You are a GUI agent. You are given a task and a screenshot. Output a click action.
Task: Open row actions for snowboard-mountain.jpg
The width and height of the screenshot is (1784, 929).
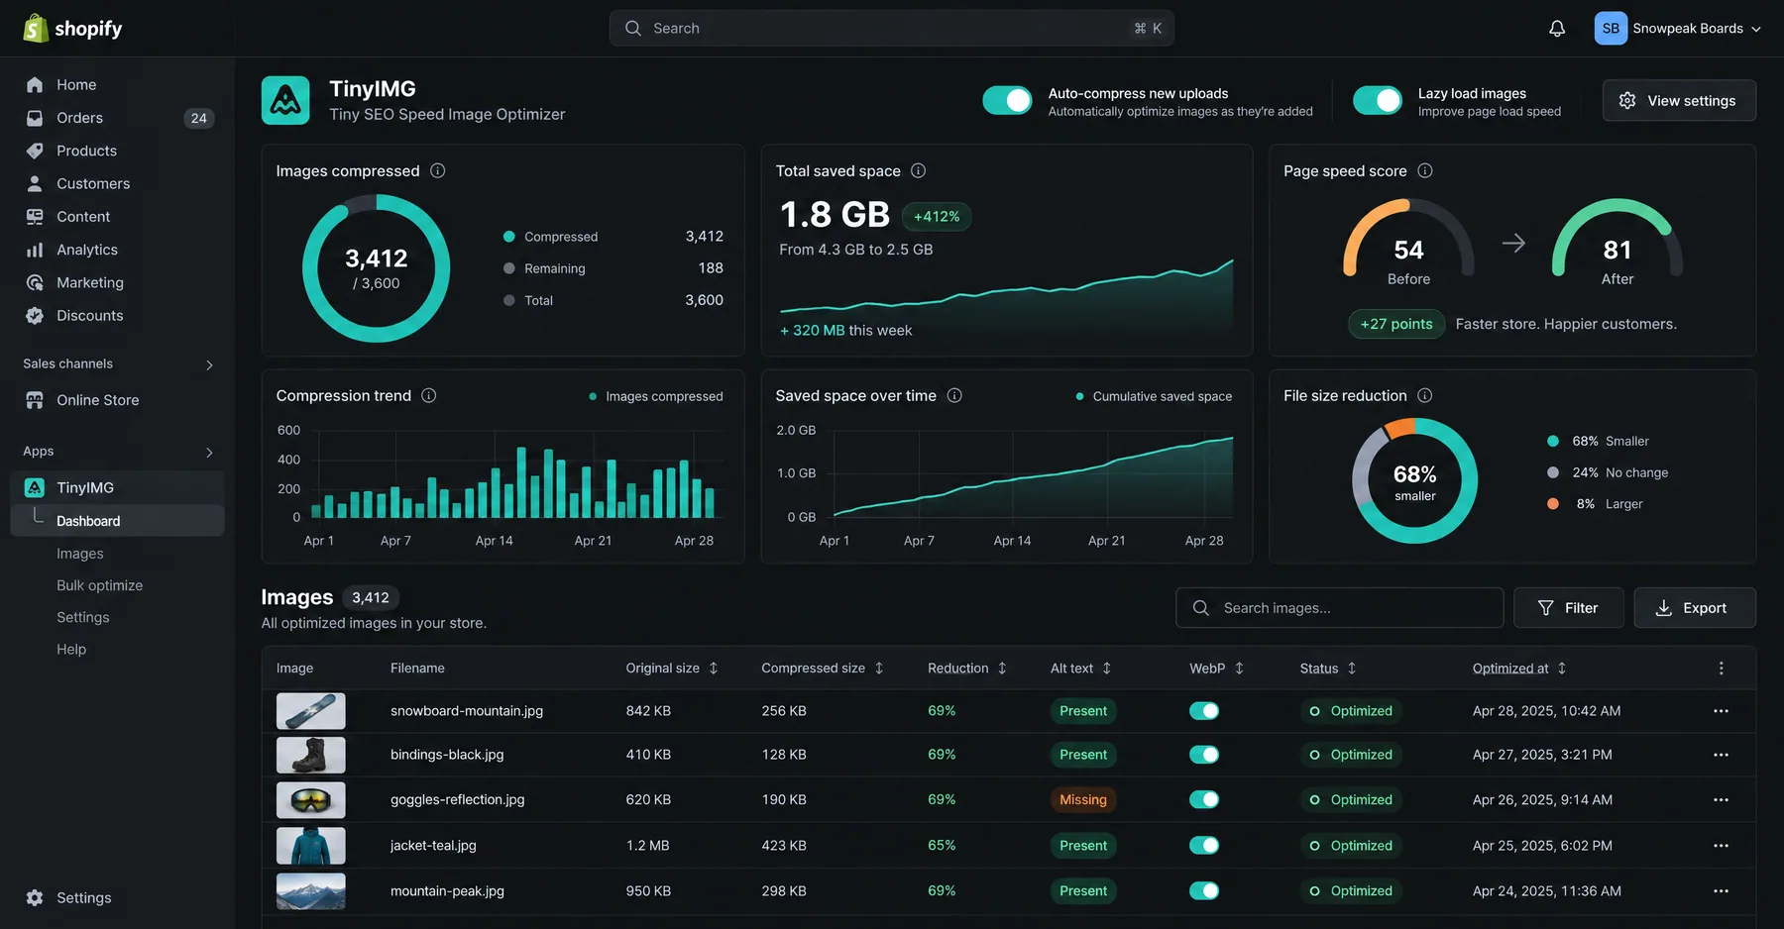(1721, 711)
